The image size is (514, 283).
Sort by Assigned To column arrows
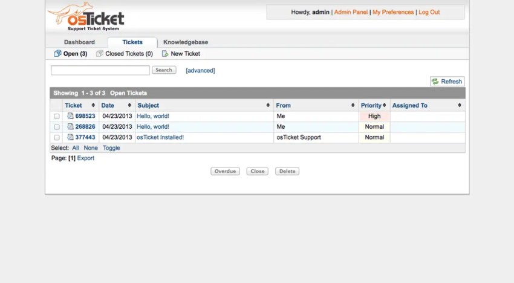click(x=460, y=105)
